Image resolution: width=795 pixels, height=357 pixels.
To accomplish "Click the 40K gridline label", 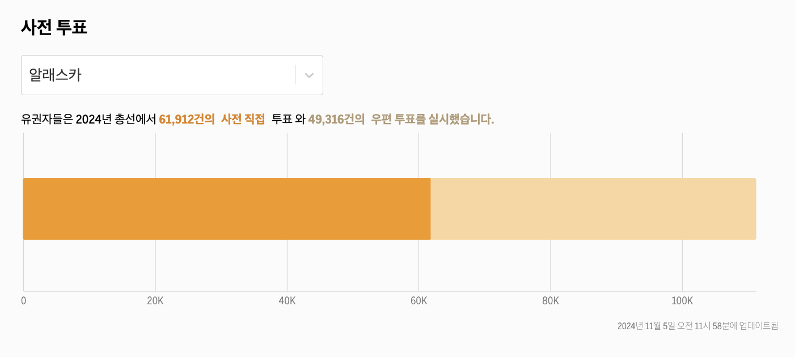I will (x=287, y=301).
